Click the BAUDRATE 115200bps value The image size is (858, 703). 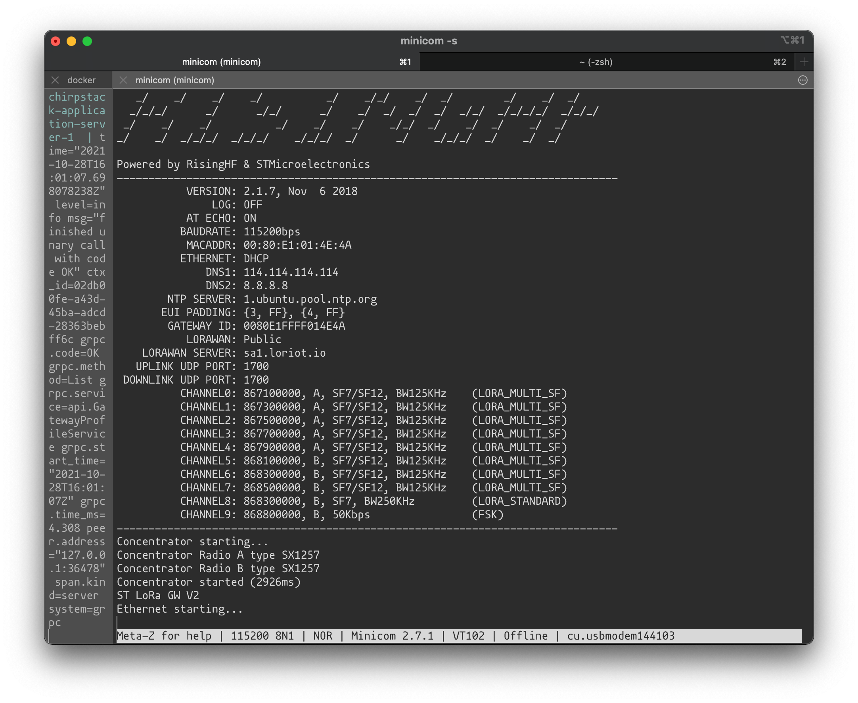tap(272, 232)
